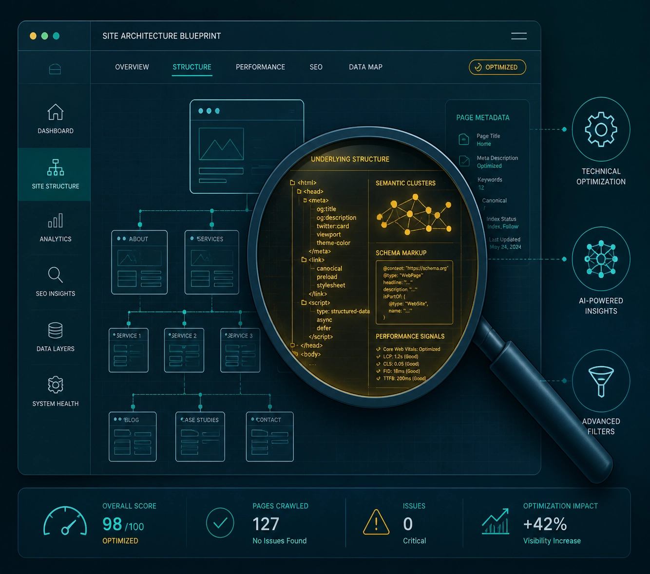Open the Service 1 page node
Image resolution: width=650 pixels, height=574 pixels.
[129, 351]
